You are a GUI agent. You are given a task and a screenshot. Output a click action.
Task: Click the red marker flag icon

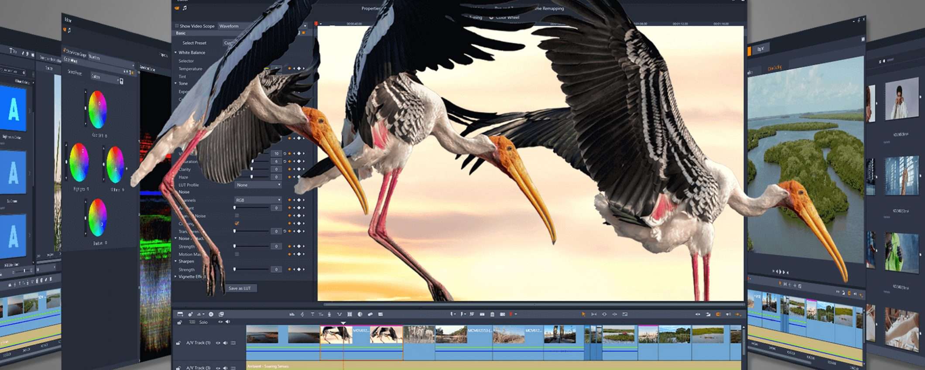[510, 314]
